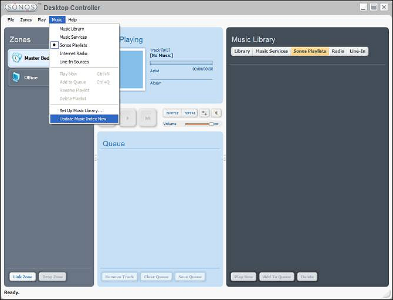Switch to the Sonos Playlists tab
This screenshot has width=393, height=300.
[x=310, y=51]
